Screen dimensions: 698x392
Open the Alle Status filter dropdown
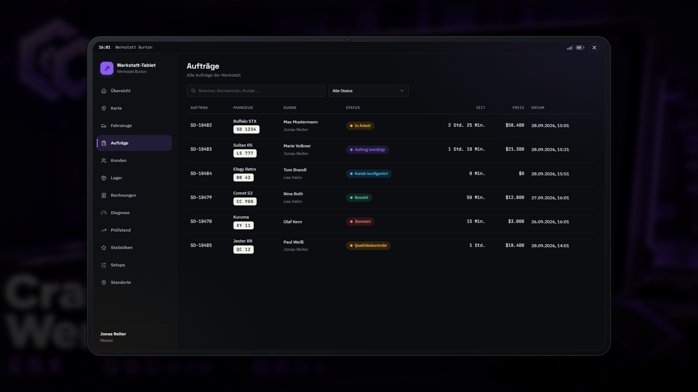(368, 91)
